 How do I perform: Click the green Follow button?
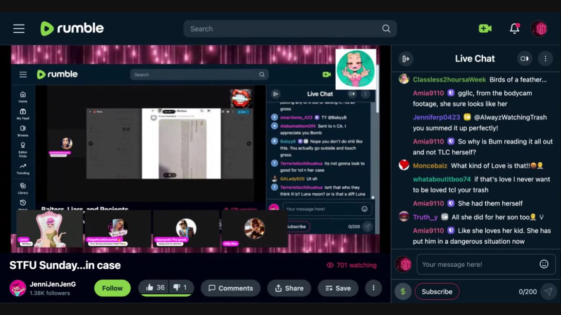coord(112,288)
